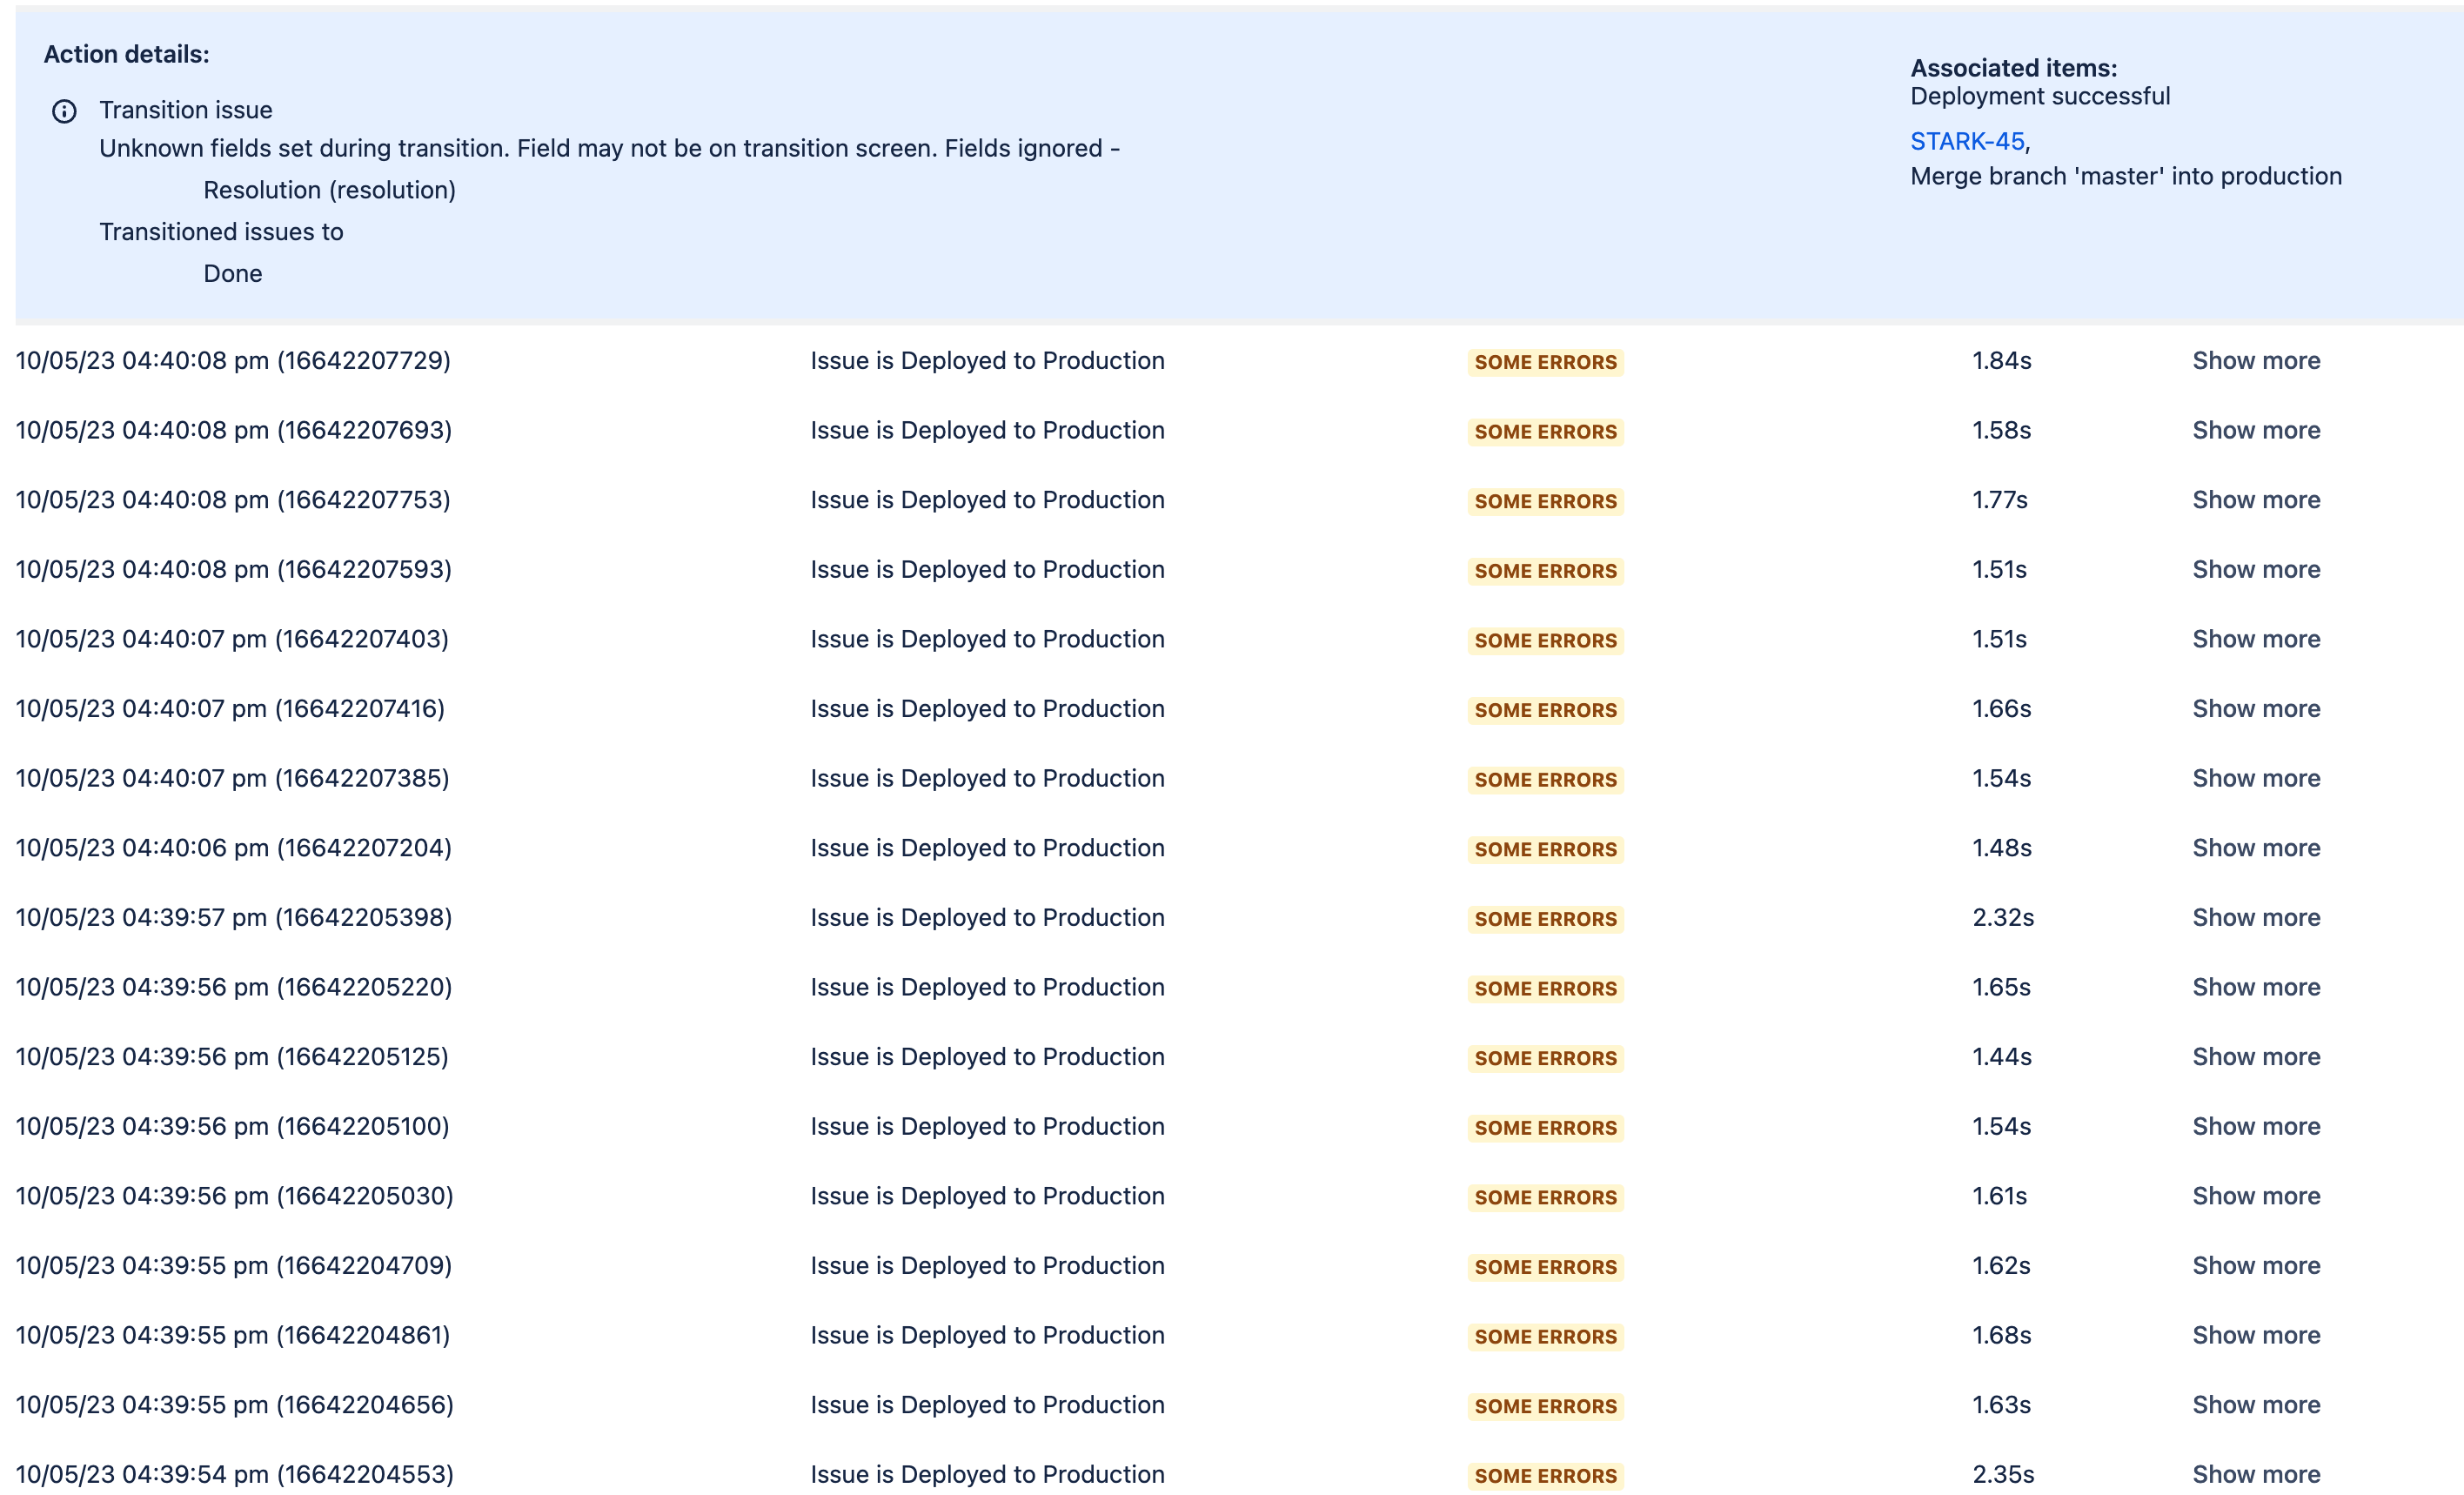Click the Transition issue action title
Screen dimensions: 2464x1495
coord(185,110)
